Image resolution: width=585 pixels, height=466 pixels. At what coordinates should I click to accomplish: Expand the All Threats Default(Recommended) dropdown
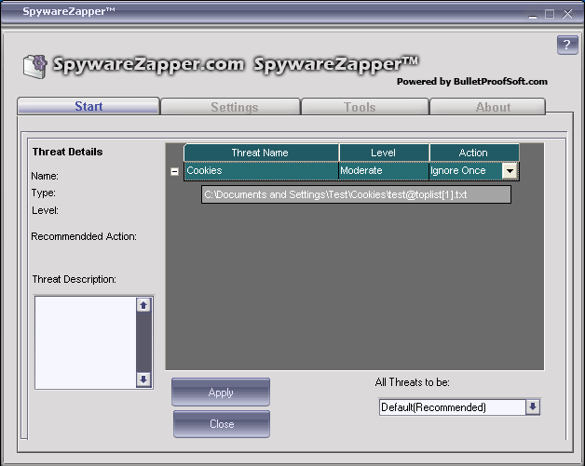pyautogui.click(x=532, y=407)
